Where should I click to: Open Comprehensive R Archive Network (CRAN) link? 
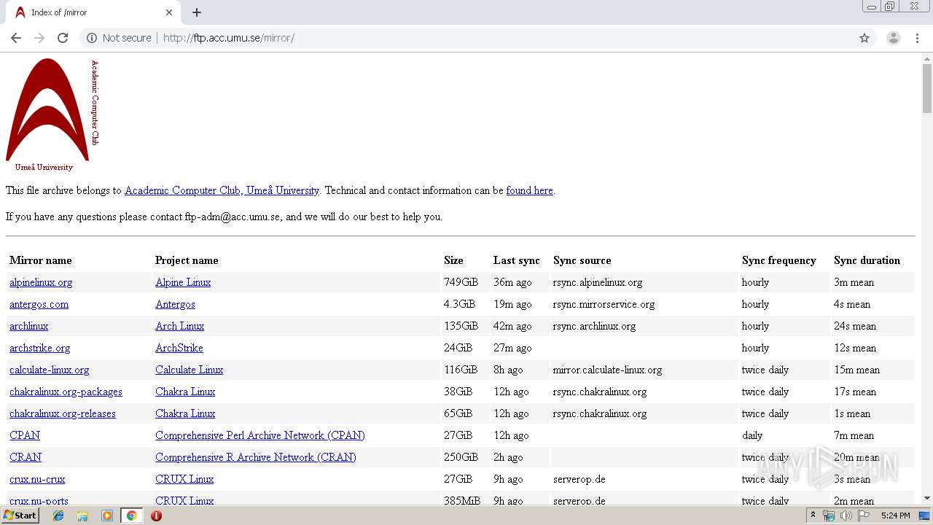(255, 457)
